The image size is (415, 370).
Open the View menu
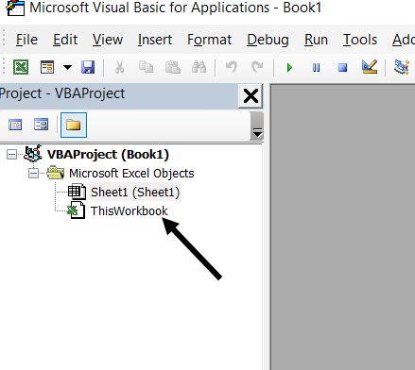point(108,40)
